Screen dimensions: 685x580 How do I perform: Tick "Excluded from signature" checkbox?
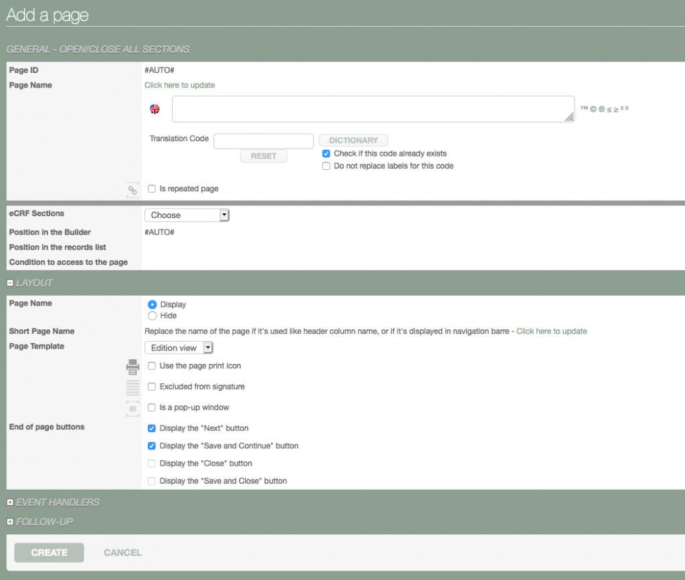(x=152, y=387)
